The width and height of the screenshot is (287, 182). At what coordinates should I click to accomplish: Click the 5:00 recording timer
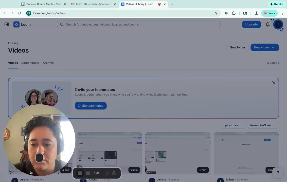97,173
